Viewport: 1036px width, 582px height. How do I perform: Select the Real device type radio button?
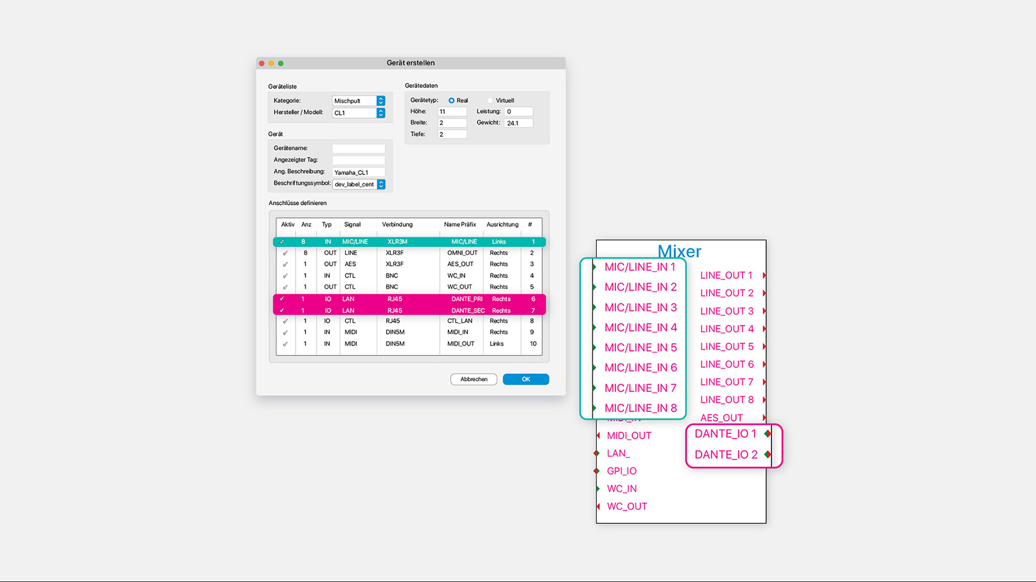click(x=451, y=100)
